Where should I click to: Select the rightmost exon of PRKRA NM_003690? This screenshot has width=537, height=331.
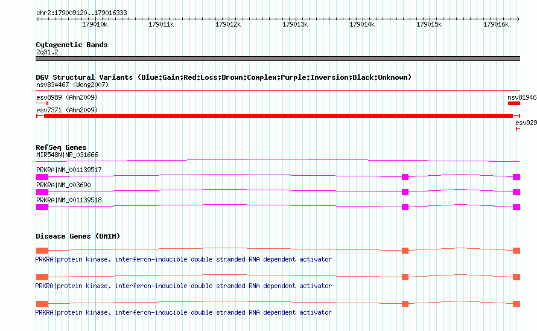click(x=516, y=192)
